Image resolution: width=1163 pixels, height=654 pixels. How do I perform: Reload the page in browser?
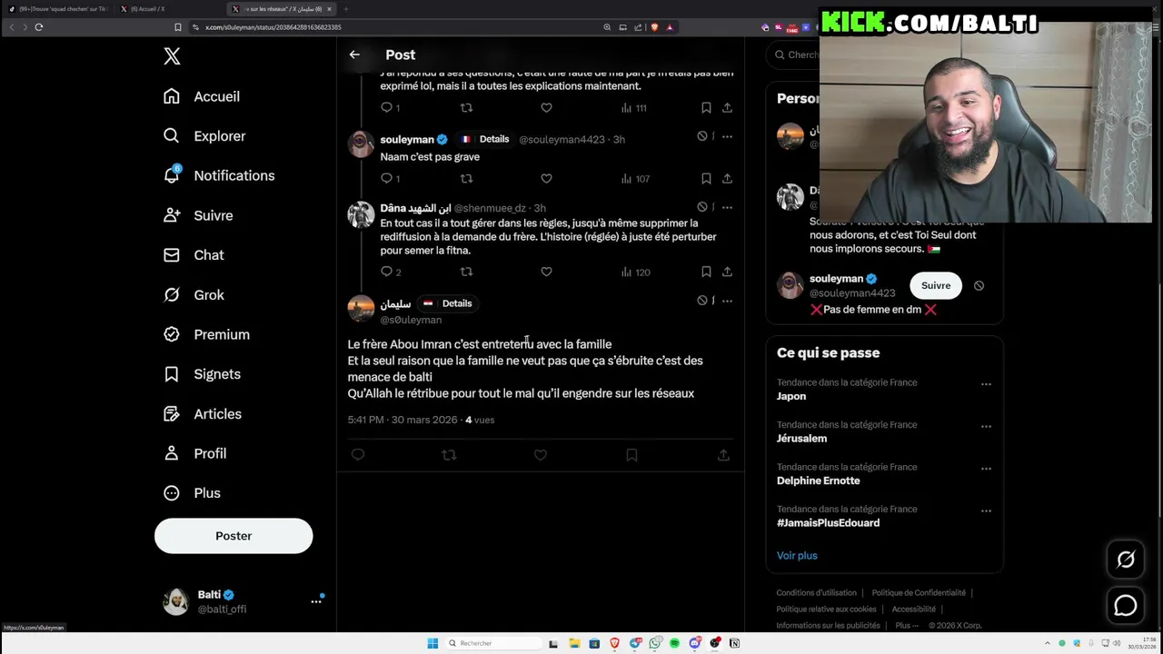[x=39, y=27]
